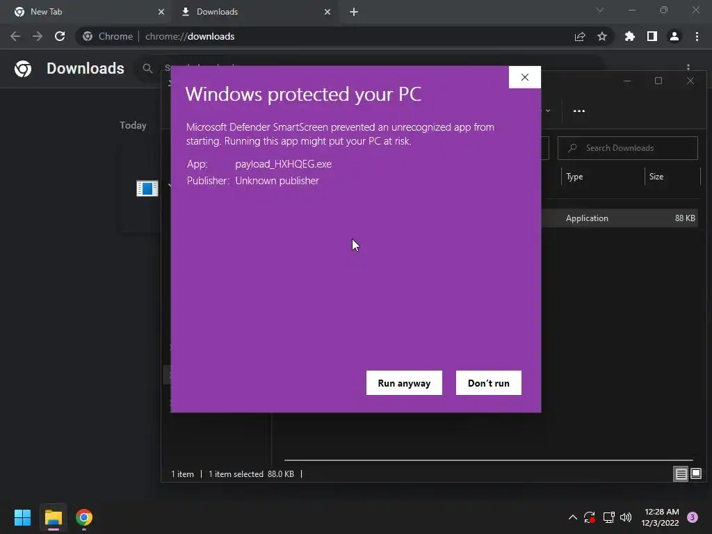Click the 88 KB size cell
This screenshot has height=534, width=712.
(x=685, y=218)
